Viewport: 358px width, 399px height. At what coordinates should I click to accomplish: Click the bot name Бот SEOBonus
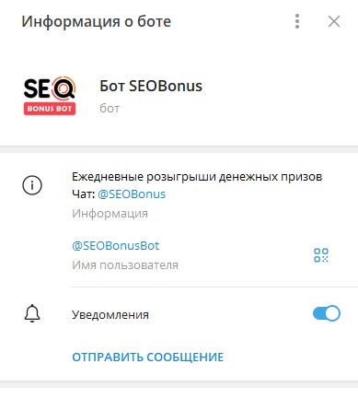click(x=151, y=86)
